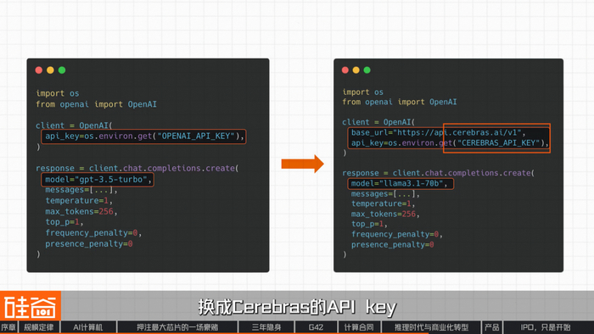Click the red dot in left code window

[39, 70]
